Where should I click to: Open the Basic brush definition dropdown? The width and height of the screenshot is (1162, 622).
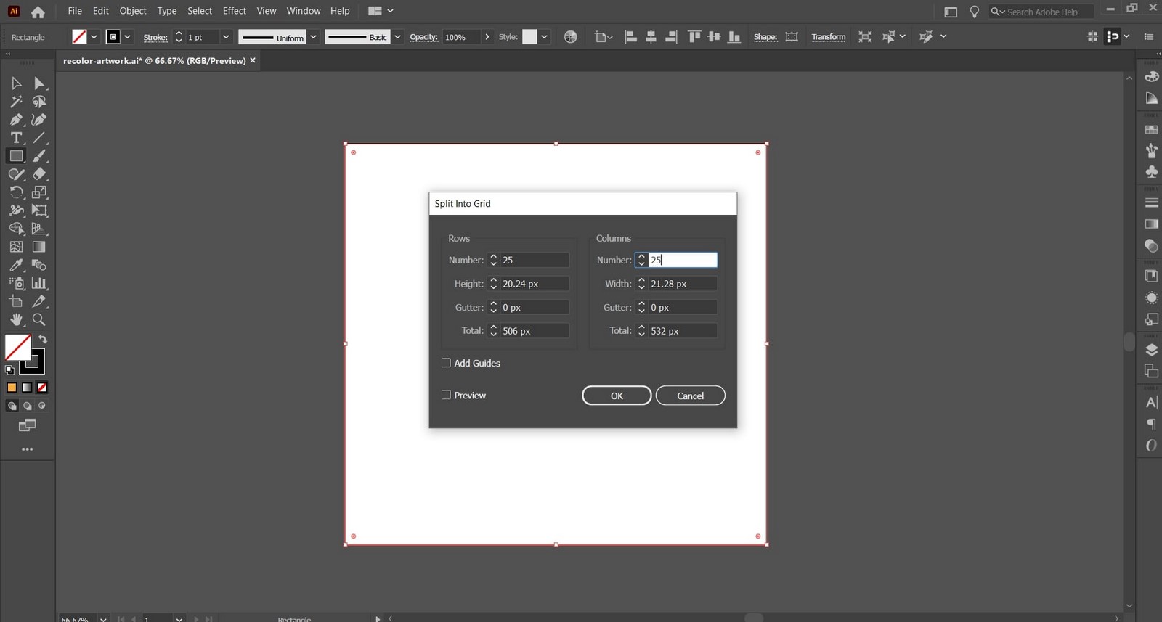click(397, 37)
